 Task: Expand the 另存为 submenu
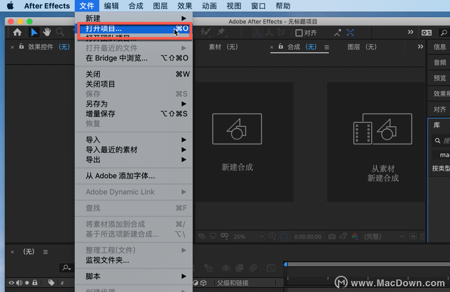134,104
